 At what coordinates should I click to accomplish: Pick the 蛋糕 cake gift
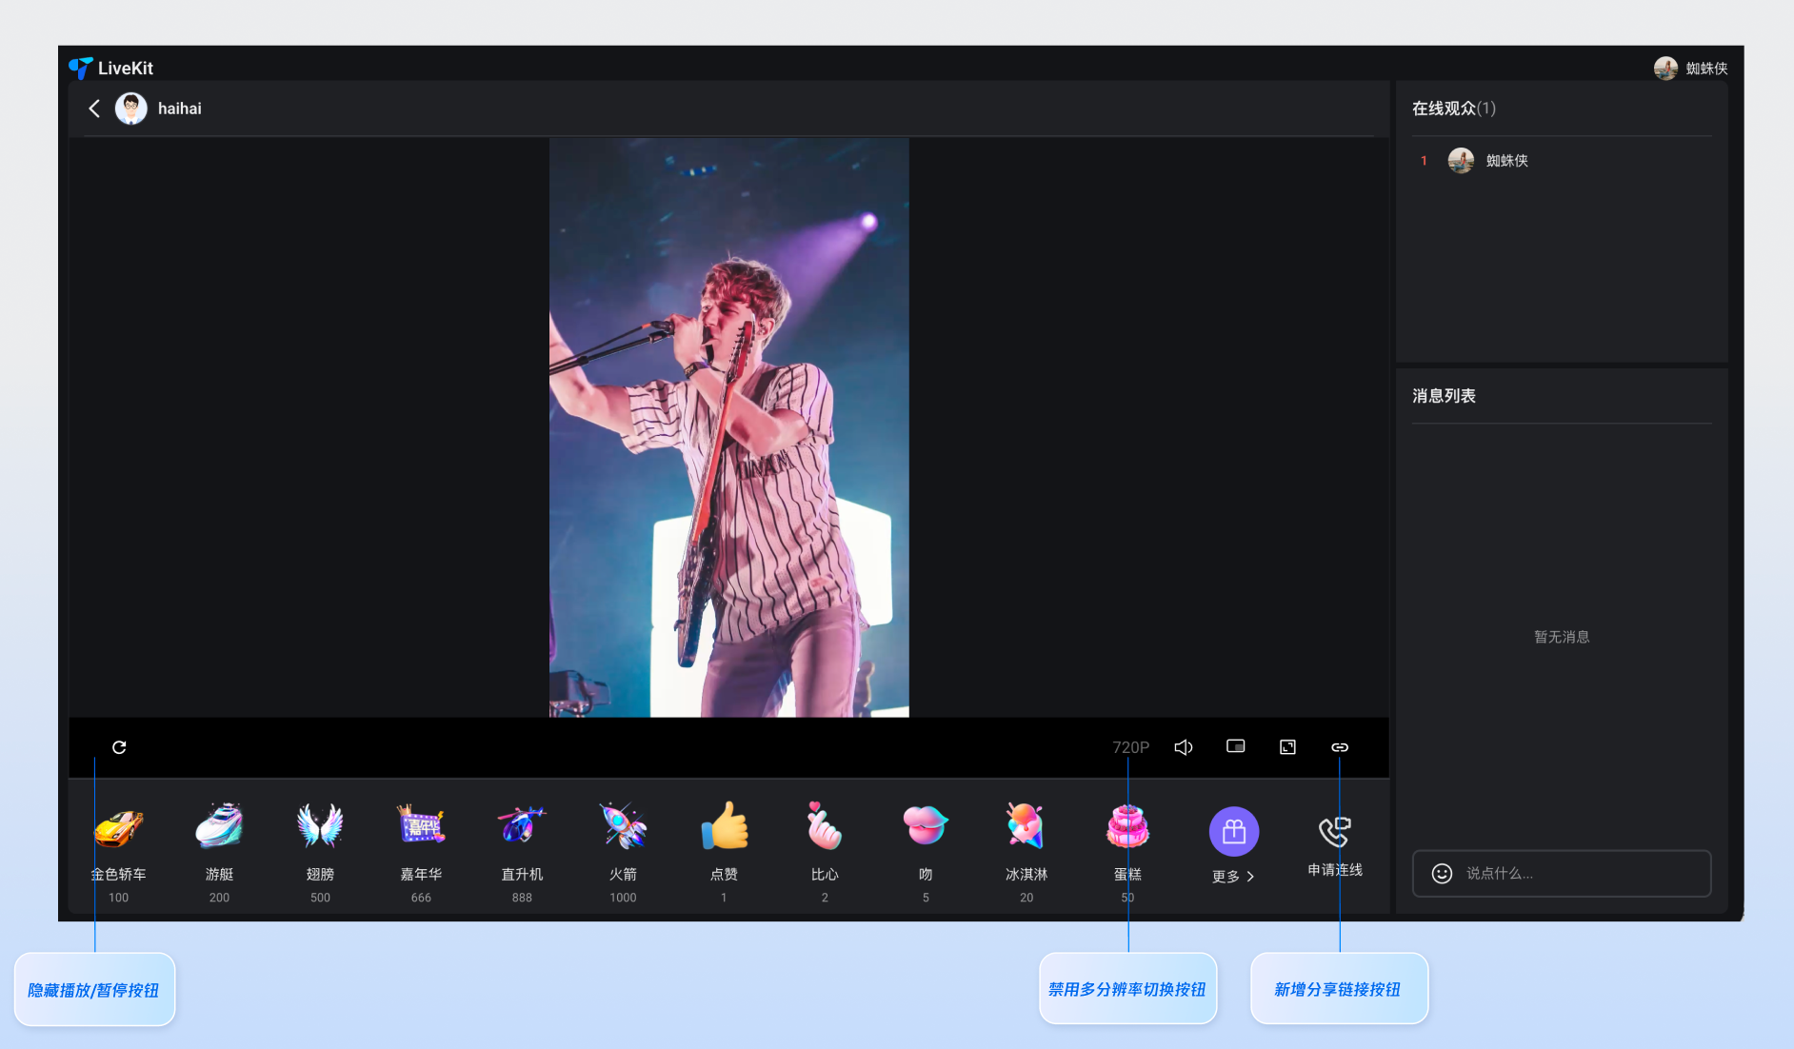[x=1127, y=828]
